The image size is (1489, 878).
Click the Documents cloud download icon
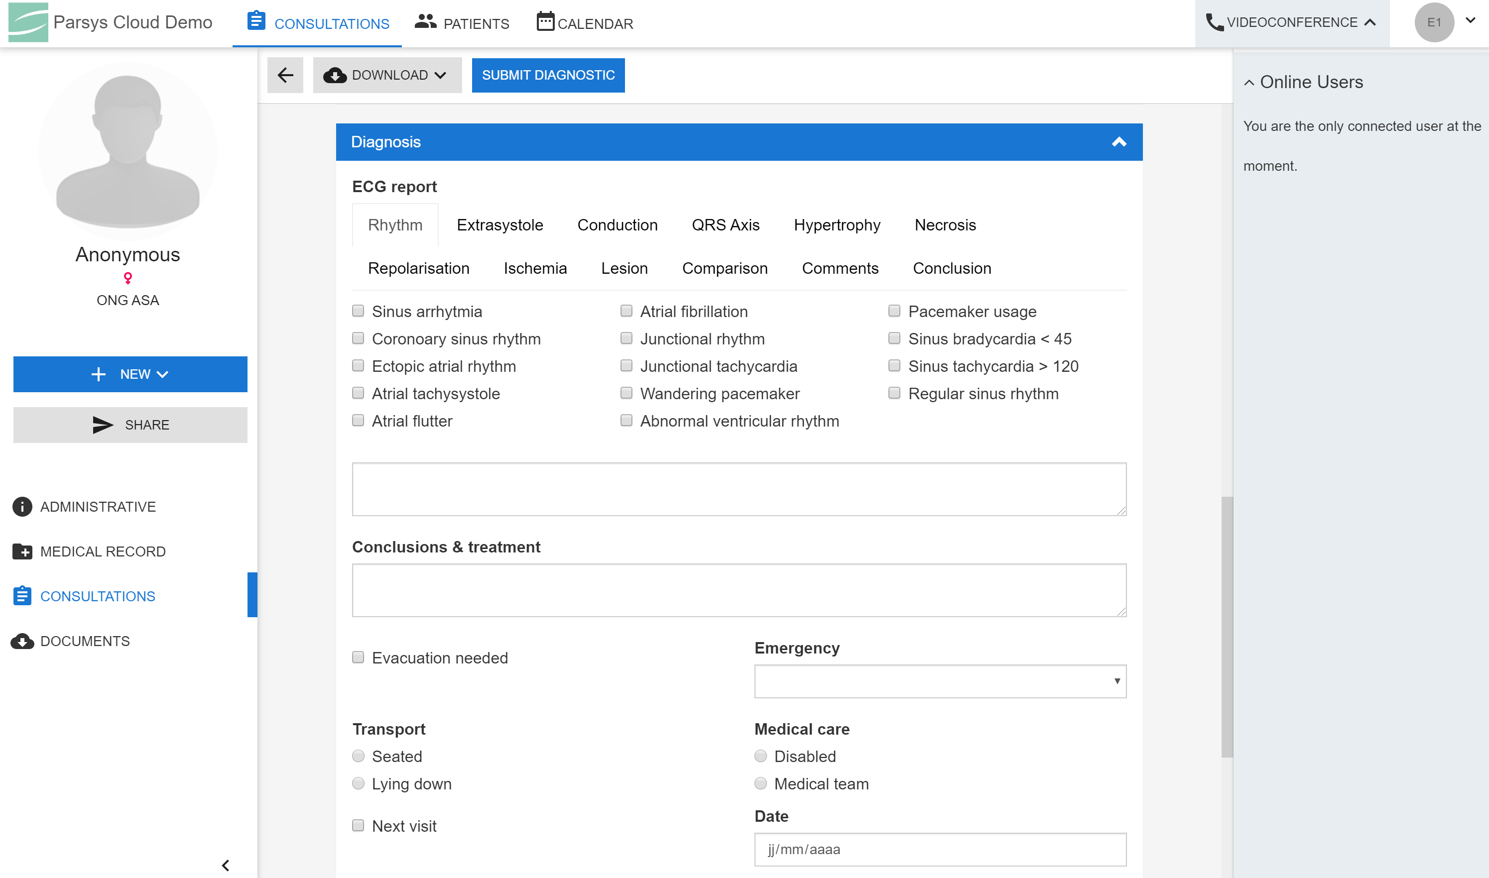[22, 642]
